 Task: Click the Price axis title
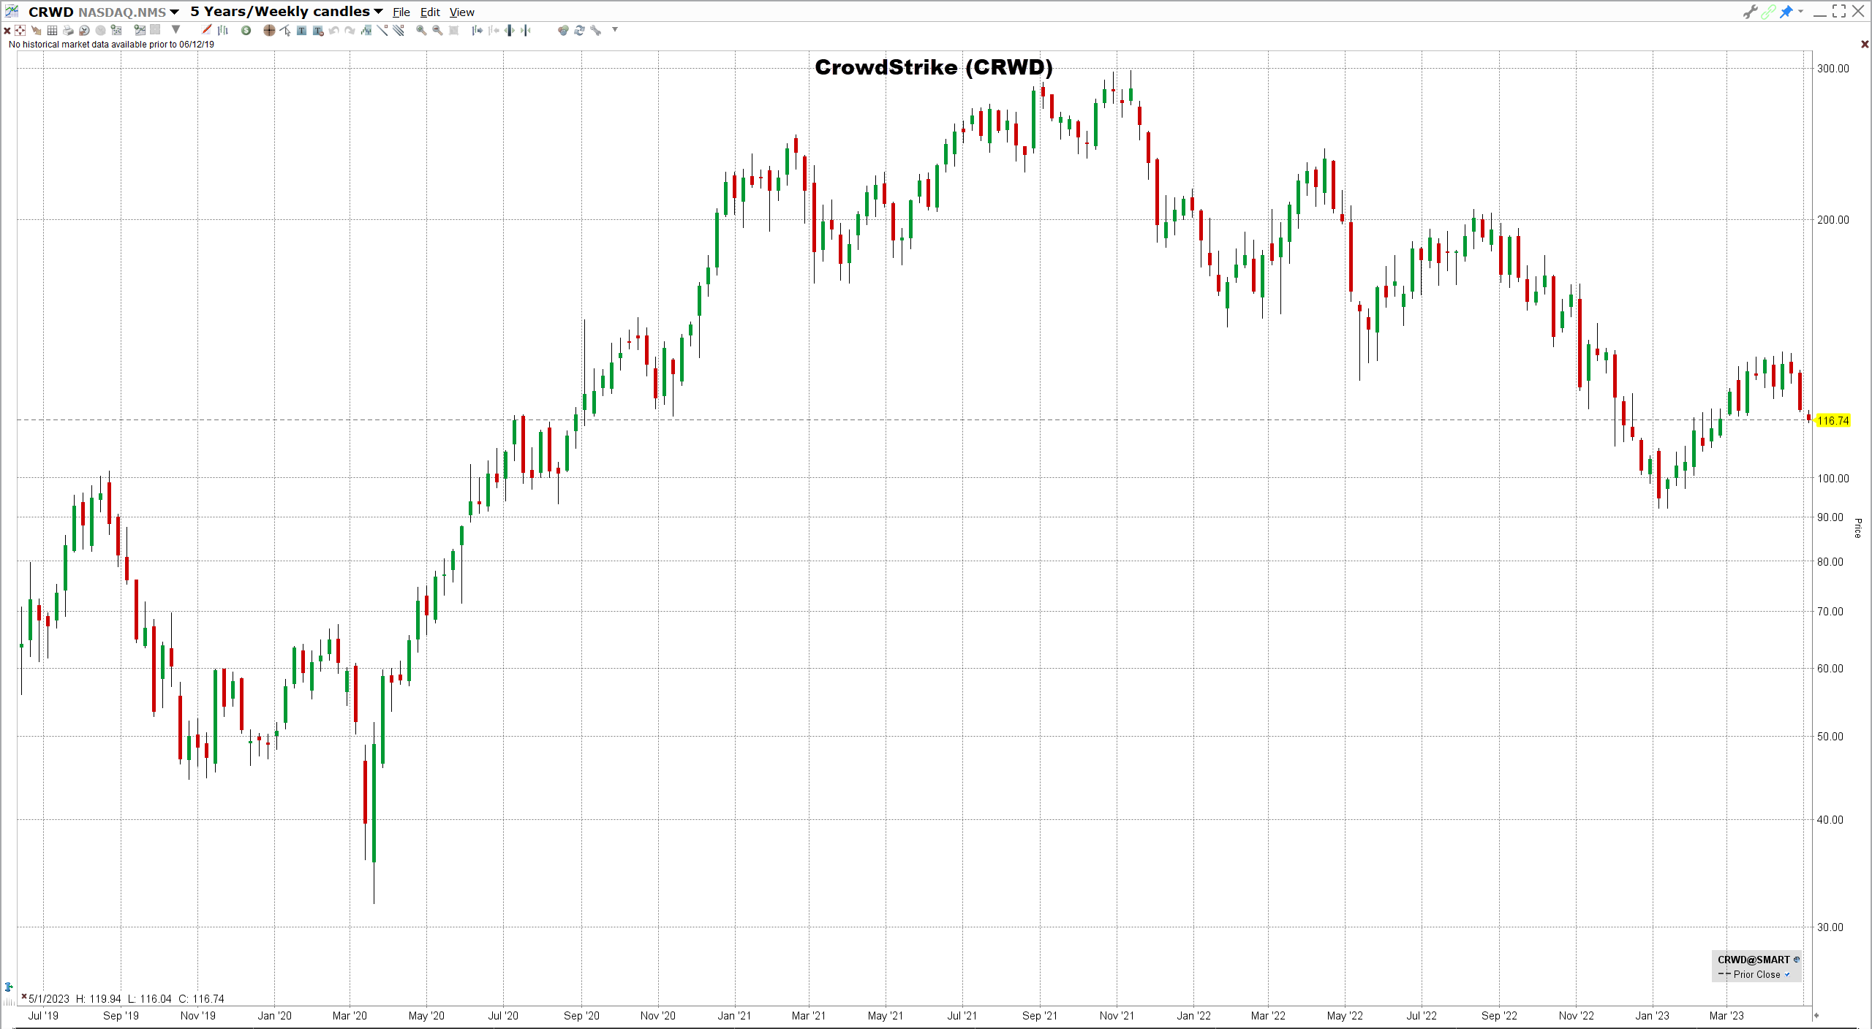coord(1858,528)
